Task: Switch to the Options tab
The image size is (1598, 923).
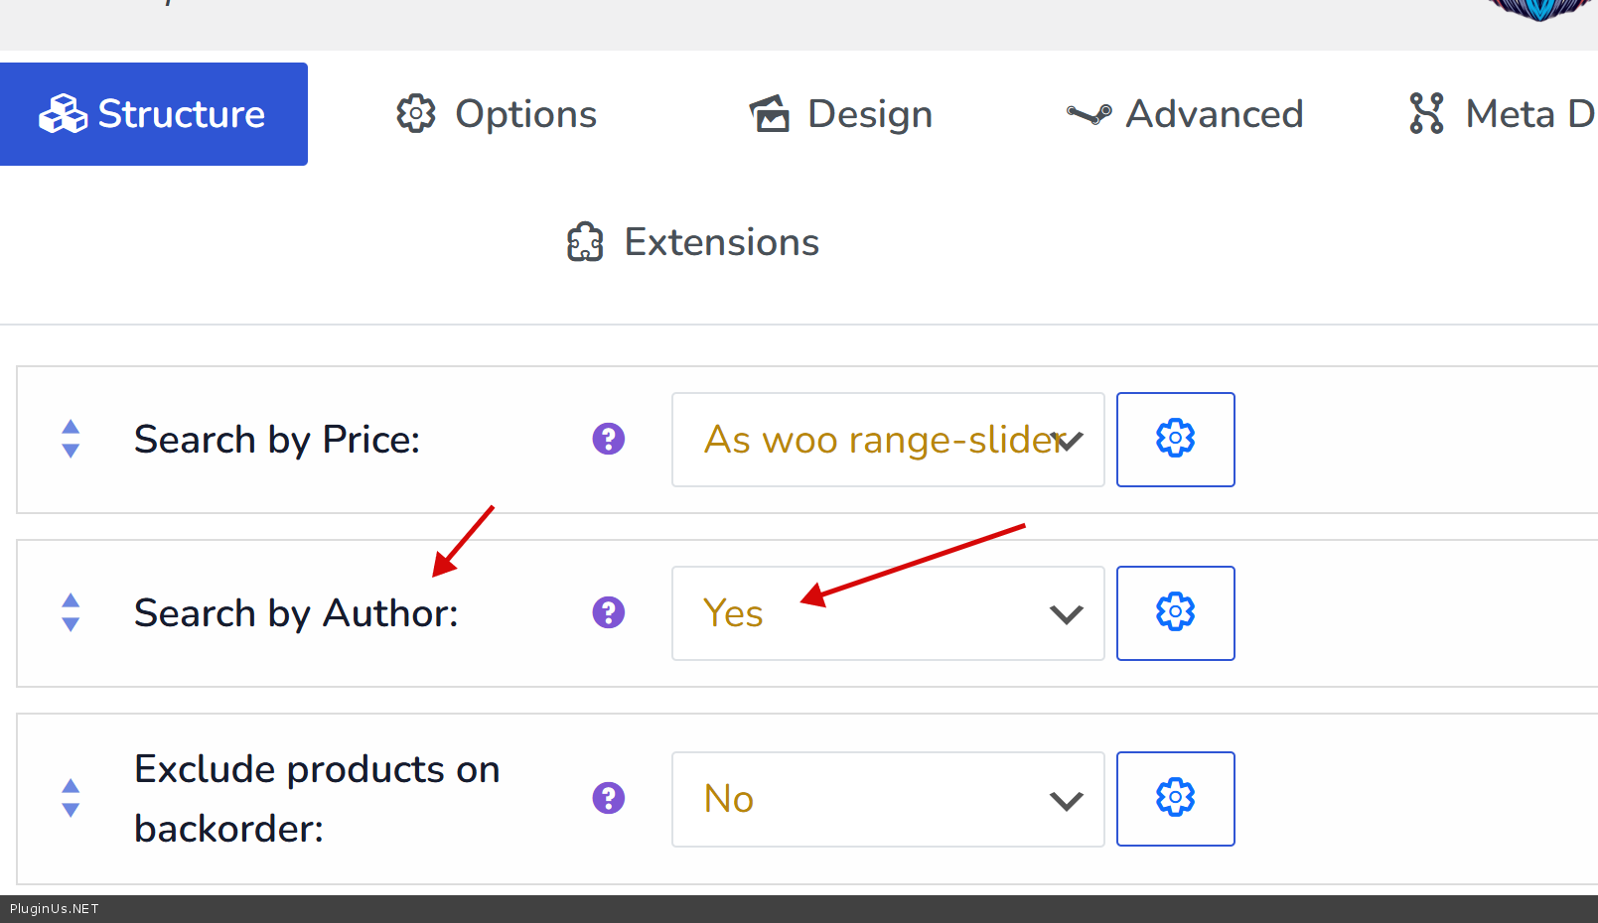Action: [497, 114]
